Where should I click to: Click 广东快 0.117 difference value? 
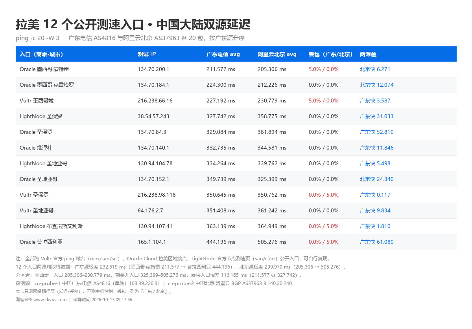(375, 195)
